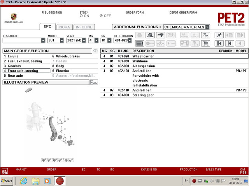This screenshot has width=249, height=186.
Task: Click the LexCom logo in status bar
Action: pos(5,171)
